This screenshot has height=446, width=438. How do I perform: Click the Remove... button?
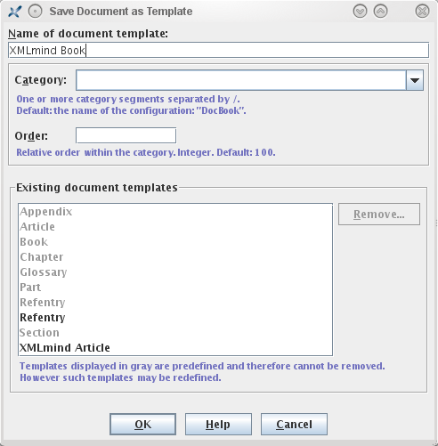click(379, 214)
